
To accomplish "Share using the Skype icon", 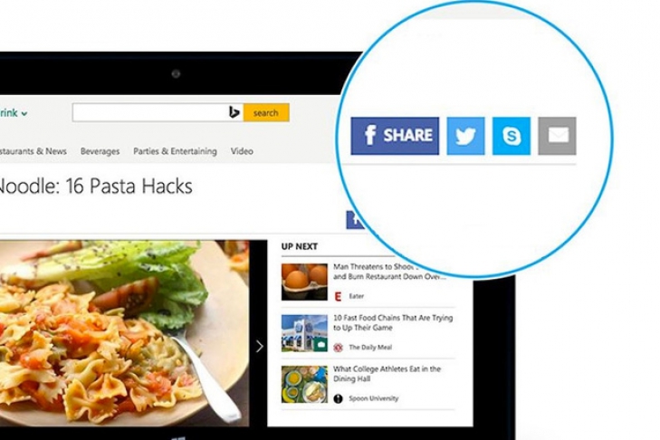I will pos(512,136).
